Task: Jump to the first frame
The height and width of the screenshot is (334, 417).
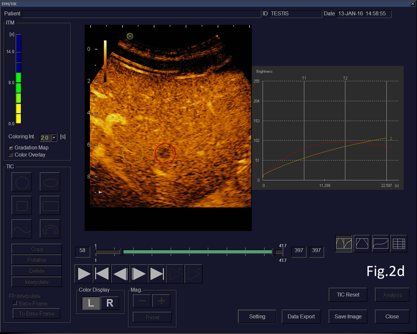Action: [x=102, y=274]
